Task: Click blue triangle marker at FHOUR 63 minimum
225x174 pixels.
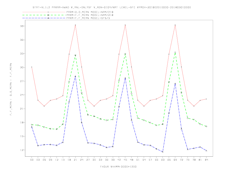Action: [163, 152]
